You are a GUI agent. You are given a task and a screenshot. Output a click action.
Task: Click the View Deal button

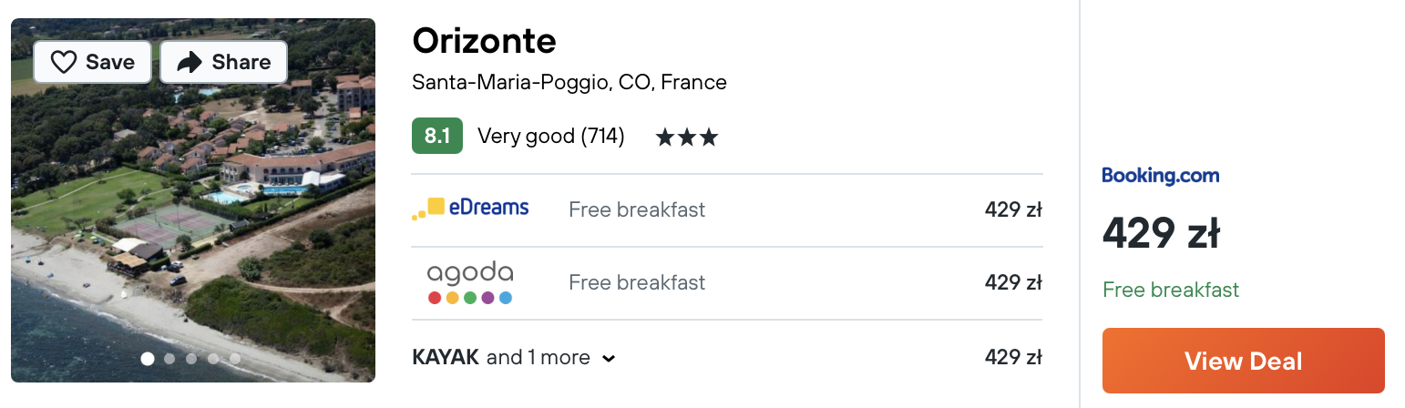pyautogui.click(x=1243, y=361)
